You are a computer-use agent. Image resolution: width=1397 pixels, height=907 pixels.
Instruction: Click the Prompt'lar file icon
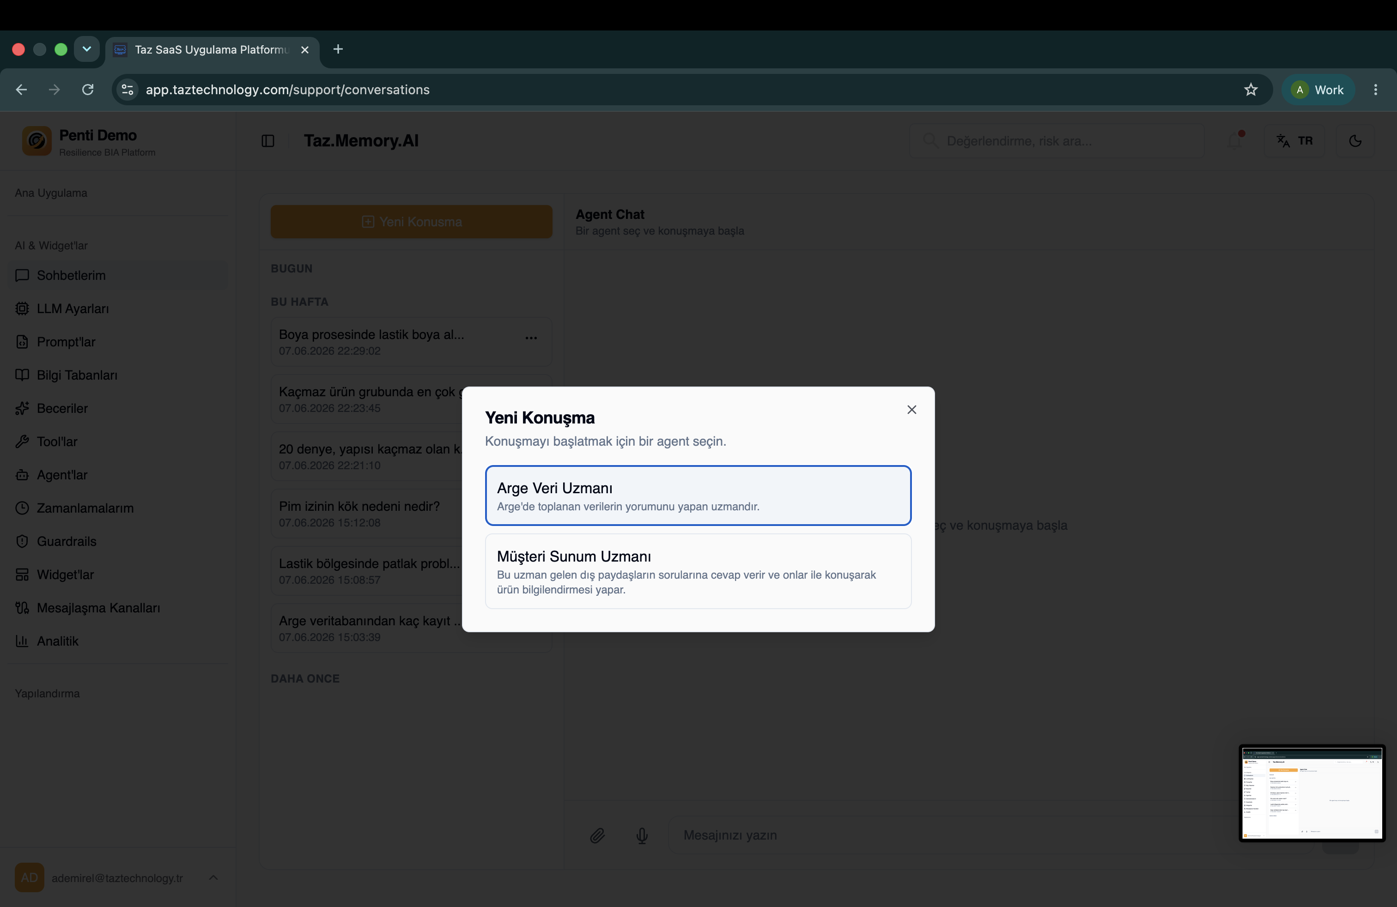tap(22, 341)
